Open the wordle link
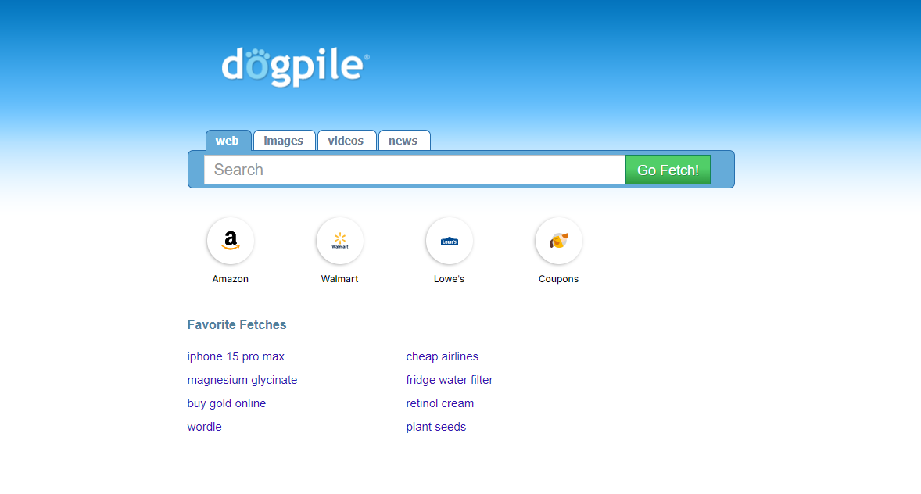 (204, 427)
